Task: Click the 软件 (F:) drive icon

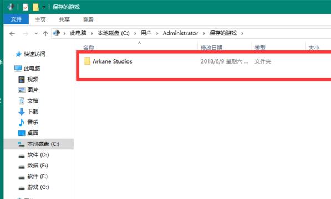Action: tap(22, 177)
